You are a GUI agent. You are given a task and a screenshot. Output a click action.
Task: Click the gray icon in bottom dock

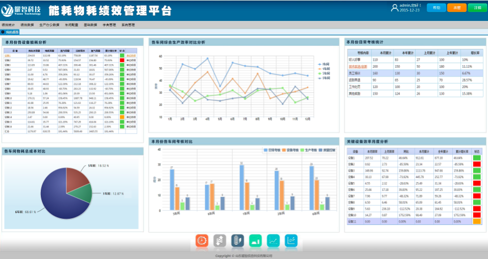pyautogui.click(x=219, y=240)
